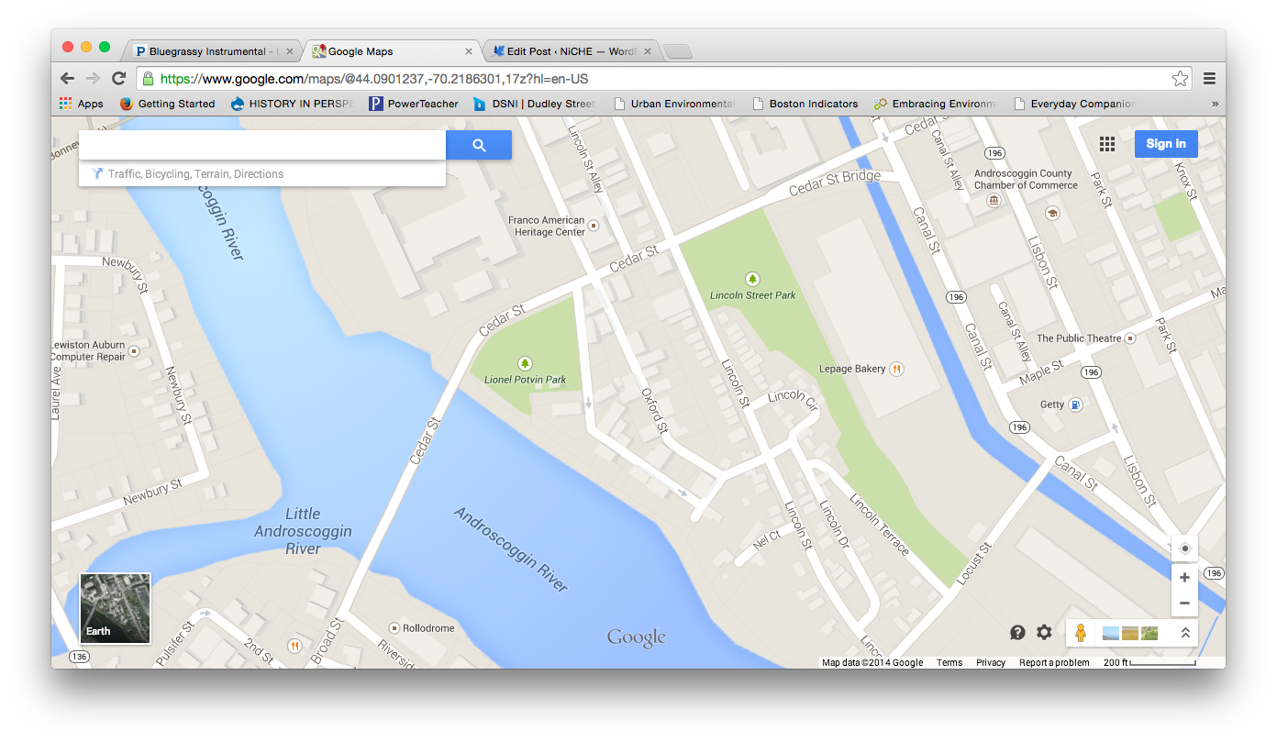Image resolution: width=1277 pixels, height=742 pixels.
Task: Open map settings gear
Action: 1044,632
